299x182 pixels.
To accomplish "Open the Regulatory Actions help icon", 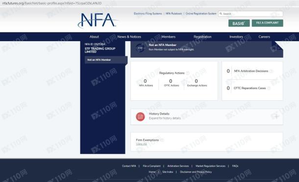I will (x=188, y=73).
